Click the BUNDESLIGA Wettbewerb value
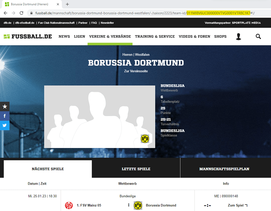271x211 pixels. tap(172, 86)
